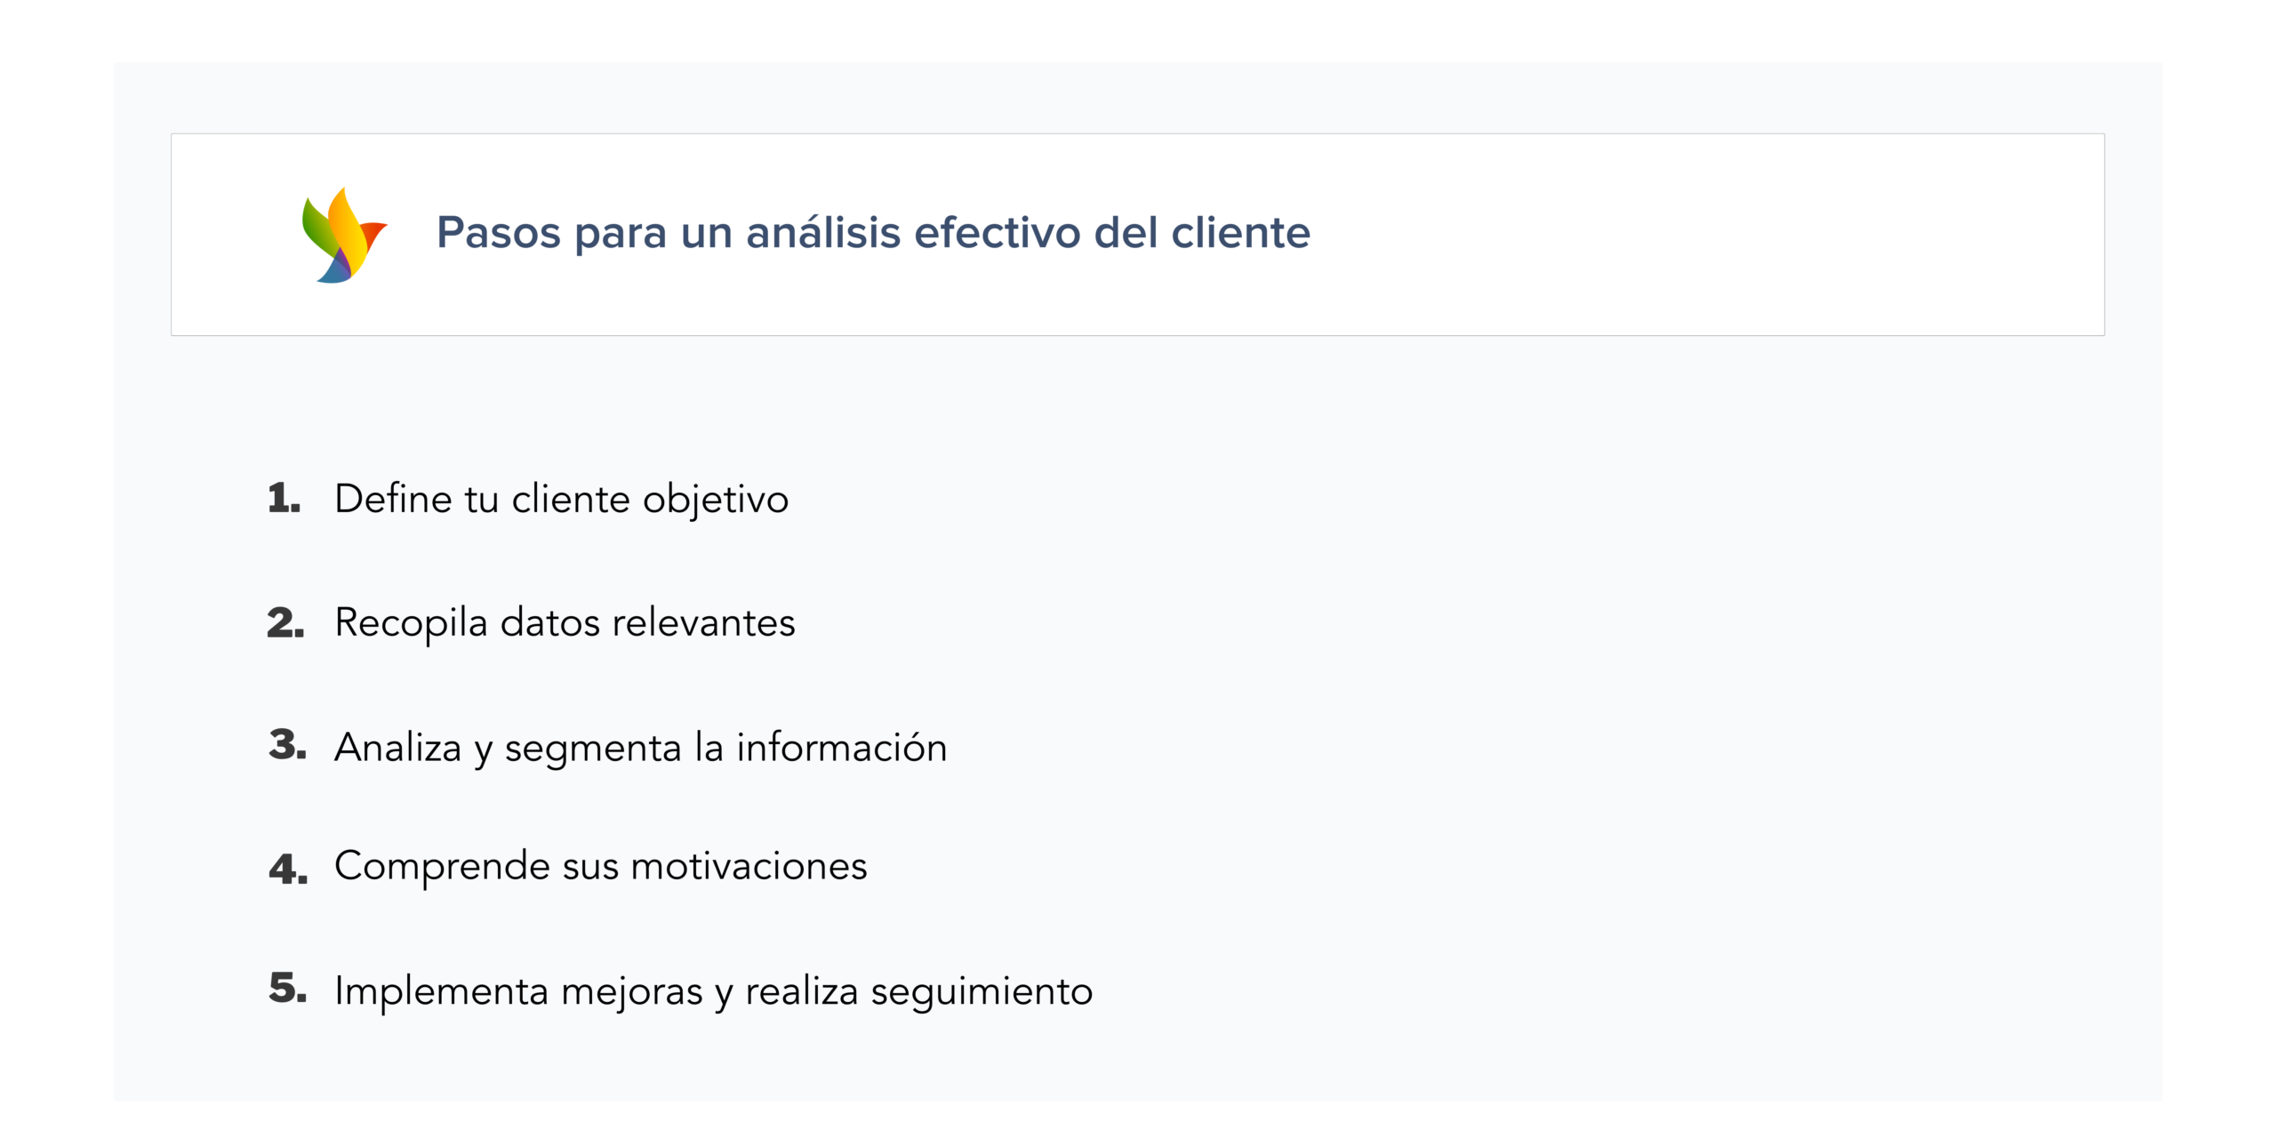Click the number 2 list marker
Screen dimensions: 2276x1138
(285, 622)
